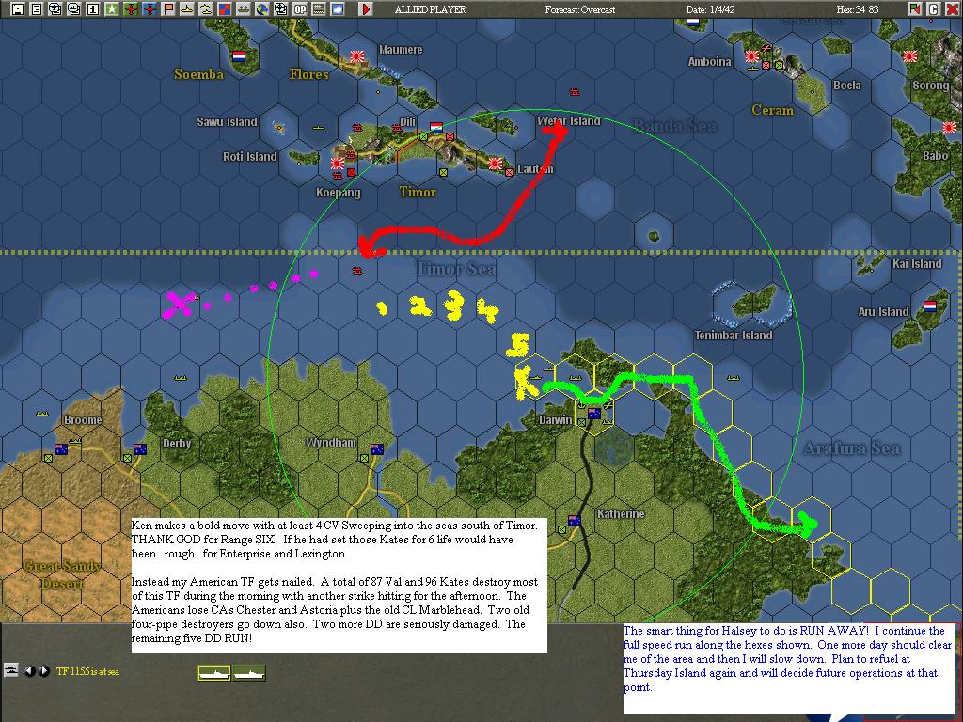Click the ship icon north of Broome
The width and height of the screenshot is (963, 722).
click(x=41, y=413)
